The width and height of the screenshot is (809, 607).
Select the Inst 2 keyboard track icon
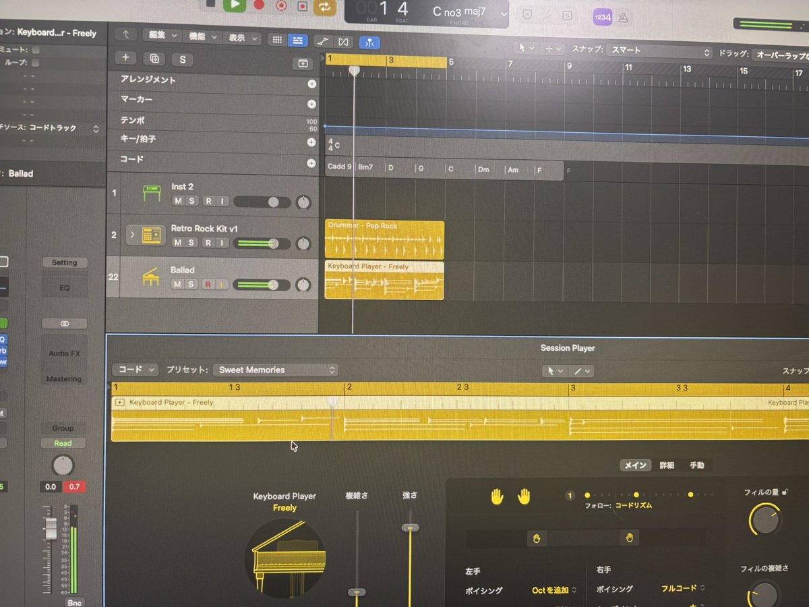(151, 193)
